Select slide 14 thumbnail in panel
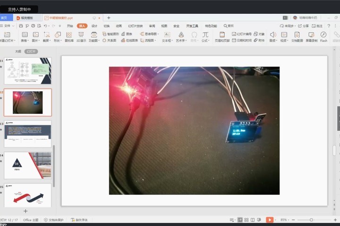The width and height of the screenshot is (340, 226). tap(27, 165)
